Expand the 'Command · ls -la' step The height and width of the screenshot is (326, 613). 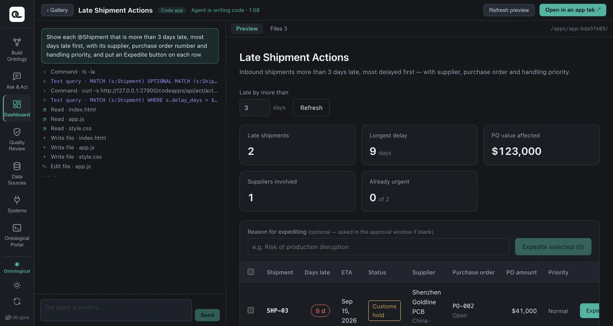(x=130, y=72)
